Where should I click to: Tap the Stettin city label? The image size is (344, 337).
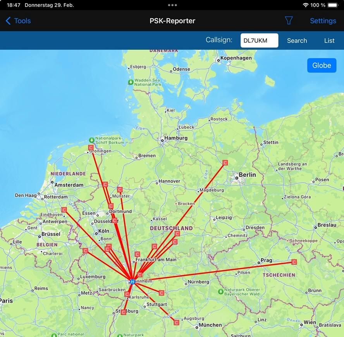click(x=271, y=142)
